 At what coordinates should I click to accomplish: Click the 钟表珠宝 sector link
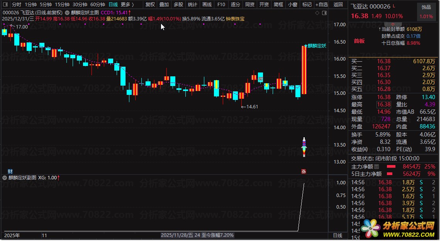[235, 19]
